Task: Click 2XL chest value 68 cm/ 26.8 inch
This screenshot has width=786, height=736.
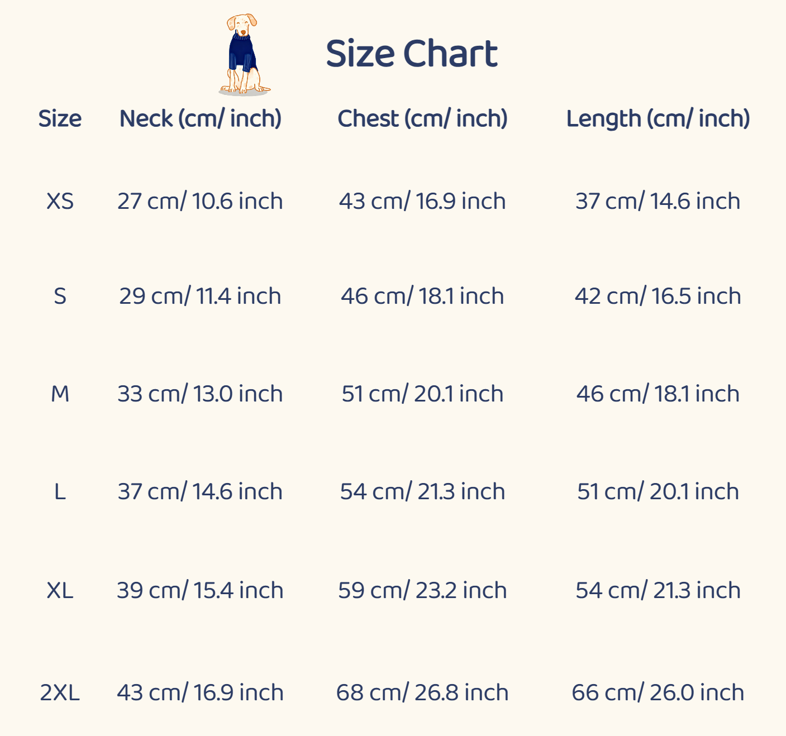Action: (x=422, y=692)
